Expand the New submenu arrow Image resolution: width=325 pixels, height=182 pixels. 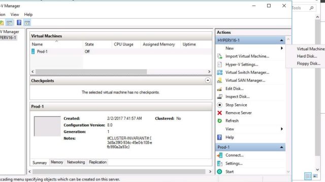[x=282, y=48]
